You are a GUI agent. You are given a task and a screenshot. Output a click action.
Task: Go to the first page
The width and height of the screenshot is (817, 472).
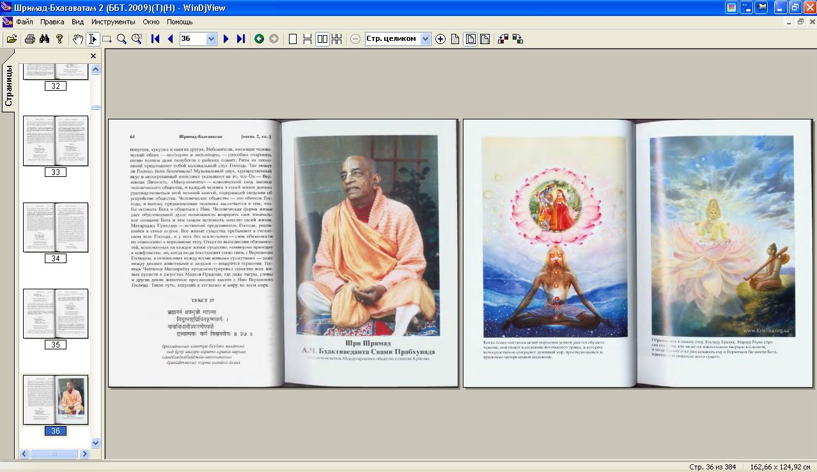[155, 39]
